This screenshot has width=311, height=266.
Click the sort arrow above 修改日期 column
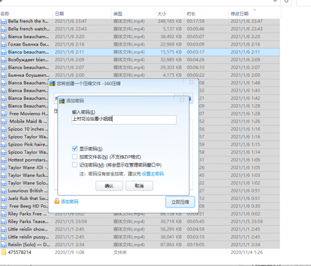pos(254,9)
